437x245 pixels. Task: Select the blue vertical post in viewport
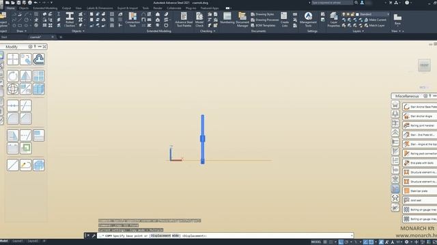[203, 139]
